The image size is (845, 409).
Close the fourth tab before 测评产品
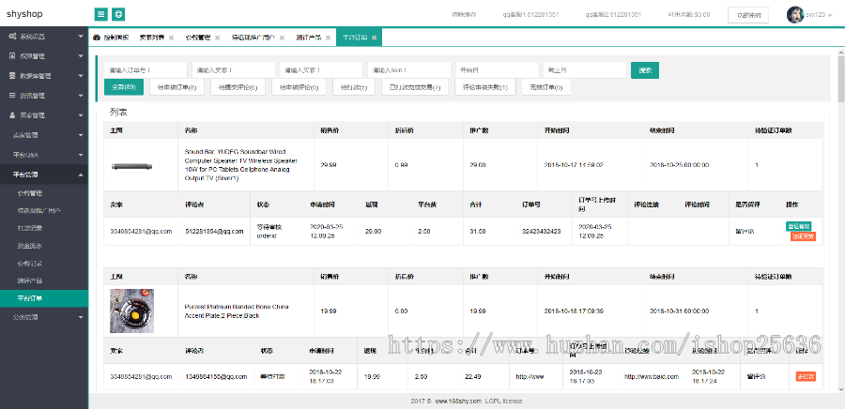click(282, 38)
